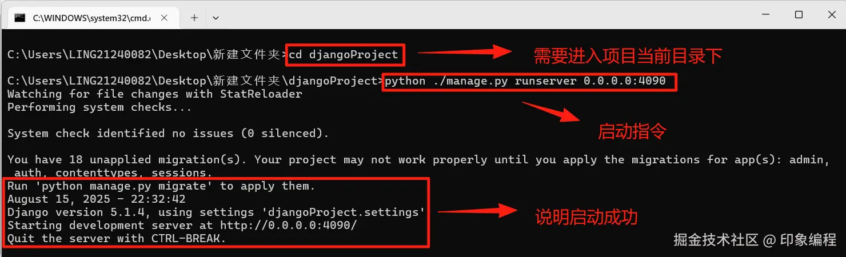Click the red arrow pointing to 启动指令

[x=552, y=113]
